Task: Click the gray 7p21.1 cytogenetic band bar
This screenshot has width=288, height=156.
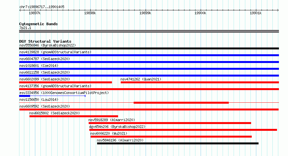Action: tap(149, 31)
